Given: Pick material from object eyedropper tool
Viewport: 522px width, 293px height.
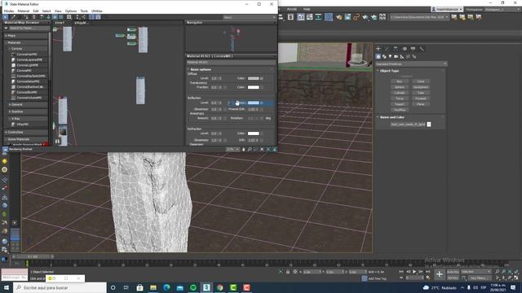Looking at the screenshot, I should 13,17.
